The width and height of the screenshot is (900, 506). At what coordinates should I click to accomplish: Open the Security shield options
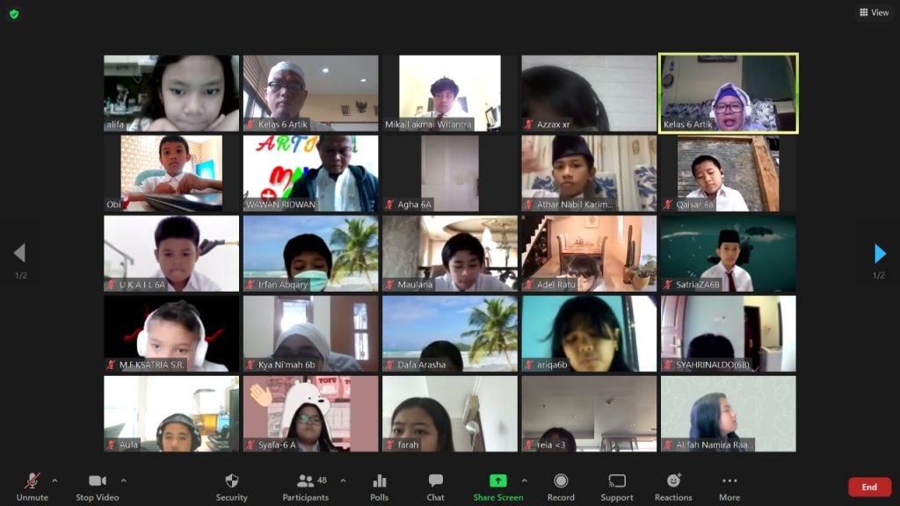coord(231,486)
